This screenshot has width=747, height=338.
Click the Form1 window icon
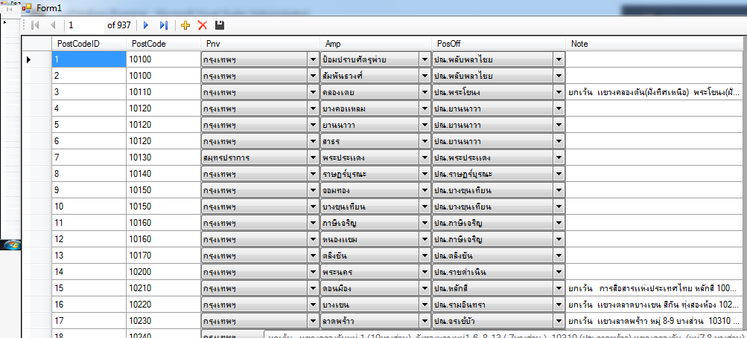[x=28, y=8]
